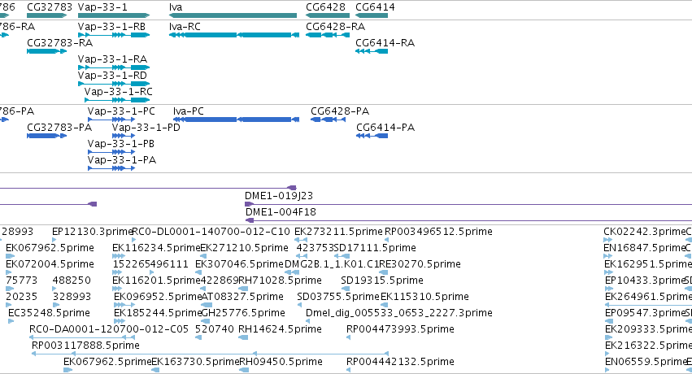The height and width of the screenshot is (374, 692).
Task: Select EST SD17111.5prime
Action: click(x=375, y=248)
